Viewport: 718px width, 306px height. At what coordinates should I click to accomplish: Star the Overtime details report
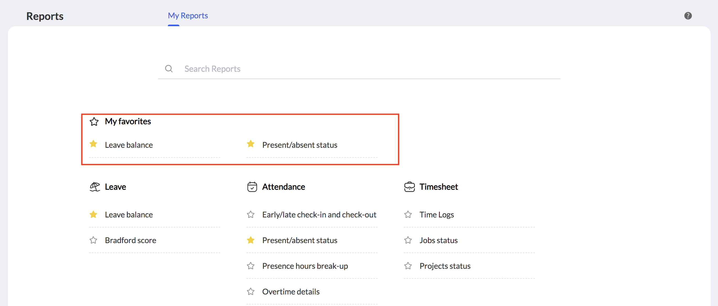251,291
